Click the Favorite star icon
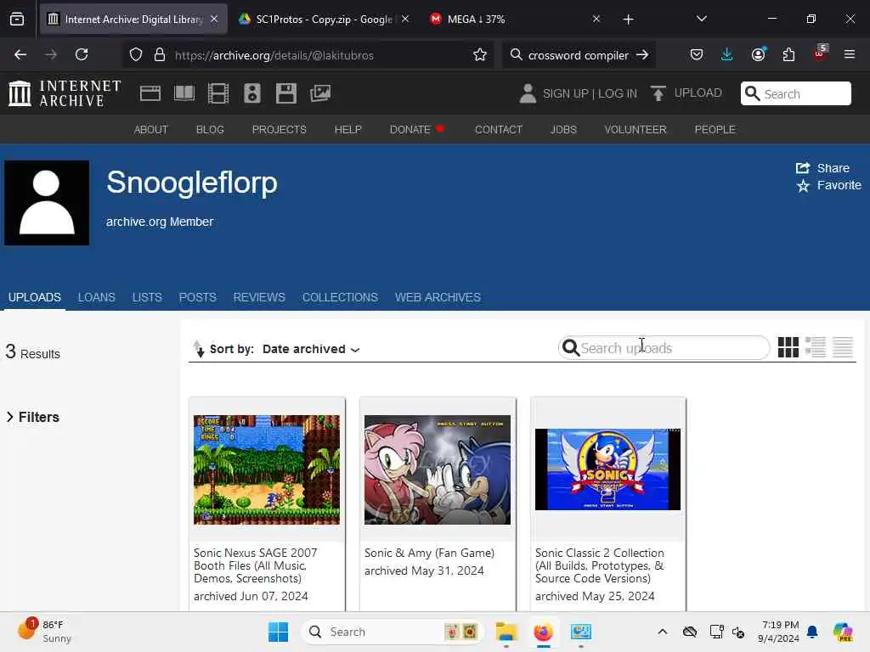 803,186
